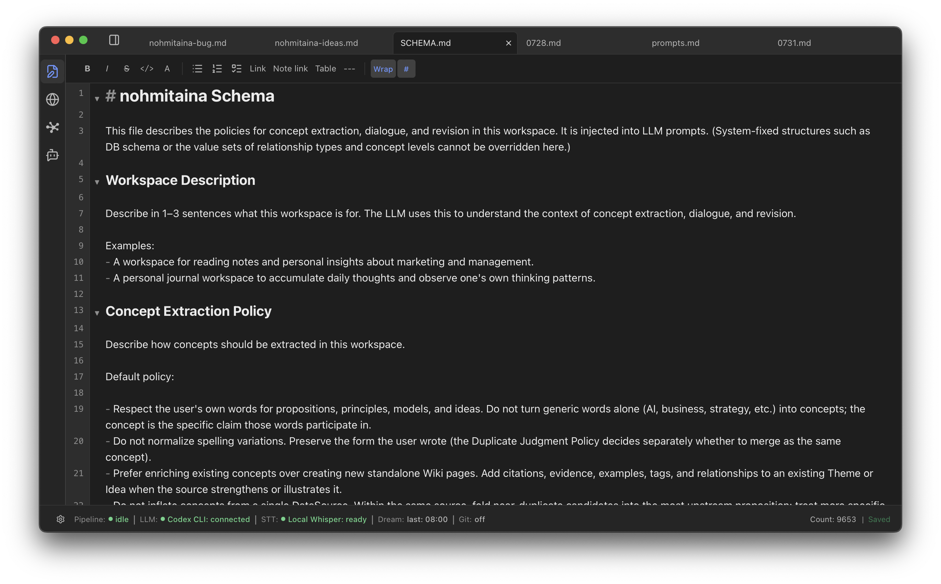Insert a Link from toolbar
The width and height of the screenshot is (941, 584).
[258, 69]
